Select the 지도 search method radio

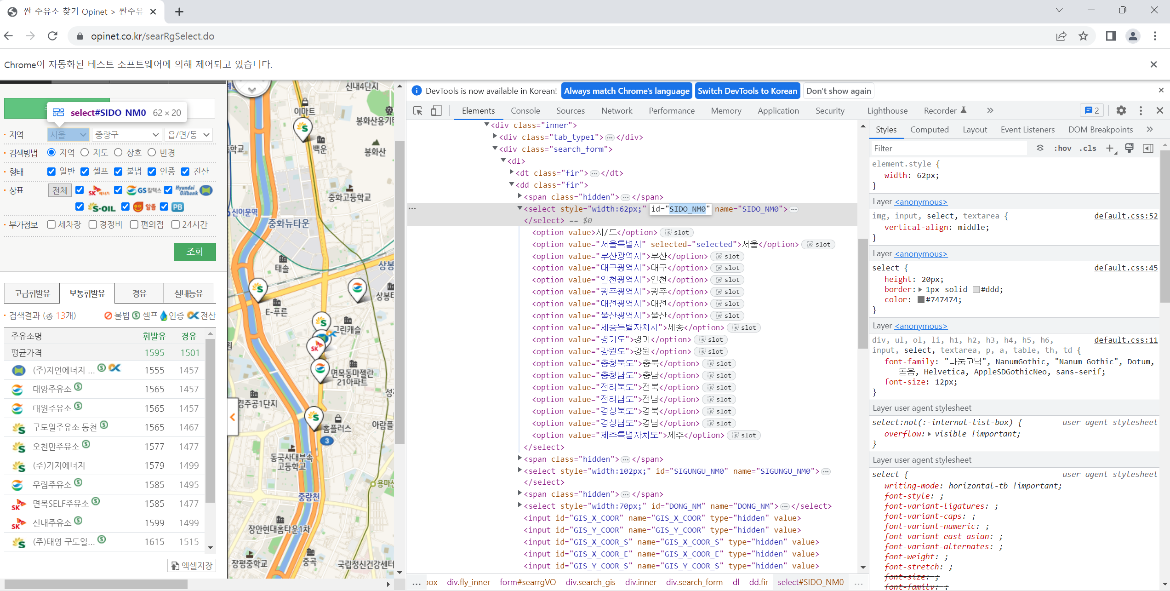point(85,153)
